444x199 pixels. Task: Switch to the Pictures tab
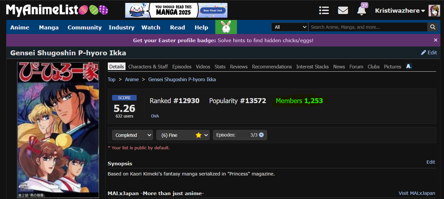(x=393, y=67)
